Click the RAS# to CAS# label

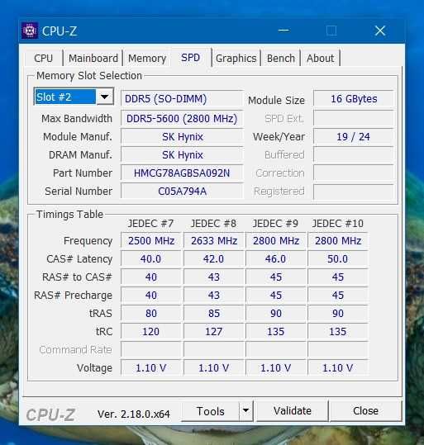[77, 277]
